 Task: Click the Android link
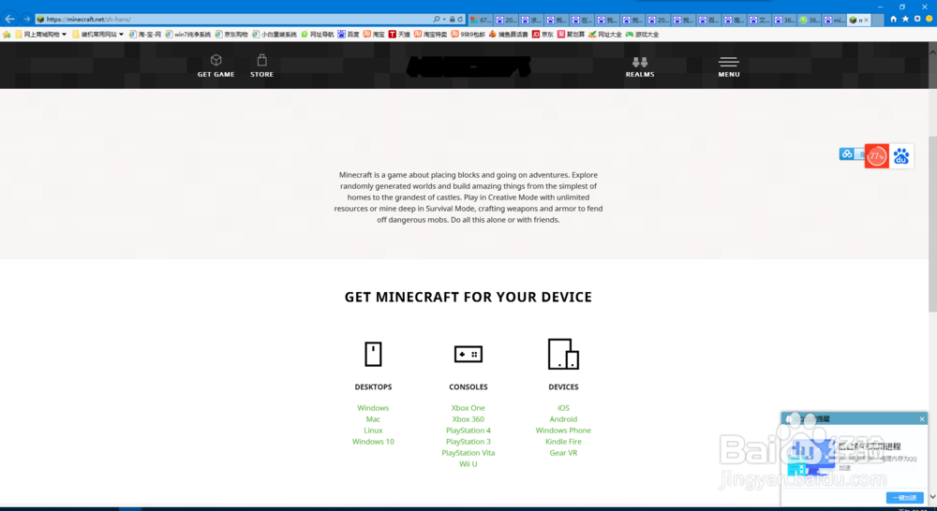point(563,419)
